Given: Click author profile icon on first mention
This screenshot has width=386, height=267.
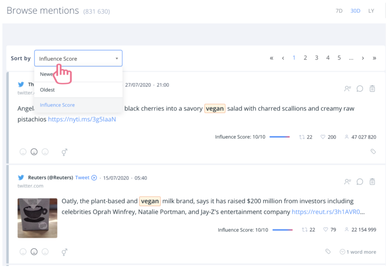Looking at the screenshot, I should pyautogui.click(x=347, y=89).
